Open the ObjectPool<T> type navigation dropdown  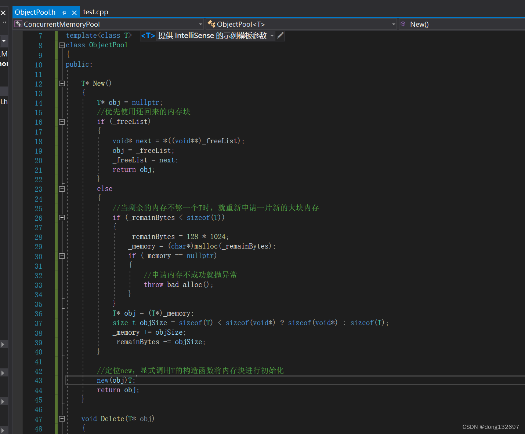click(394, 24)
